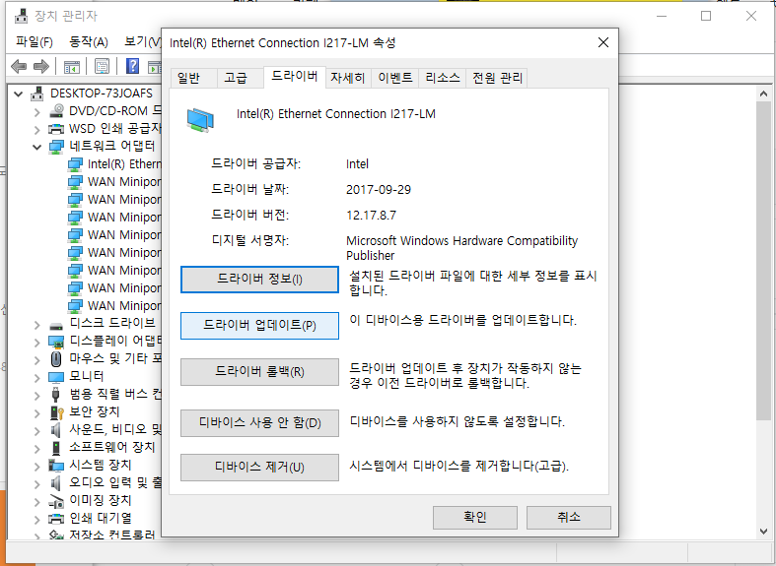Maximize the 장치 관리자 window
776x566 pixels.
706,17
